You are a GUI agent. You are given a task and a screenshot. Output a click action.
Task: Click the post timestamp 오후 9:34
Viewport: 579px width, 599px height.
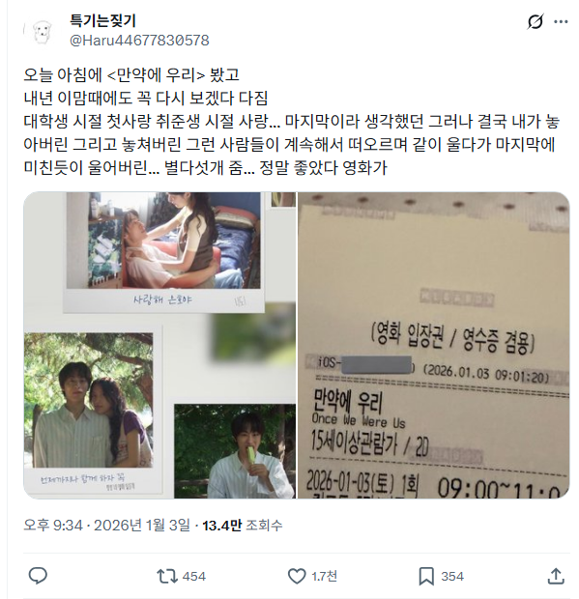(x=53, y=526)
